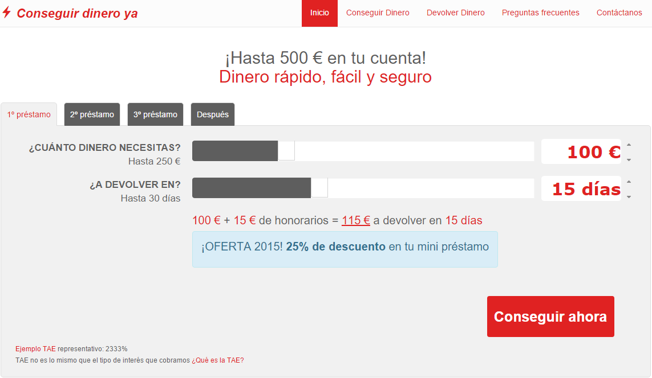652x378 pixels.
Task: Click the 'Hasta 250 €' limit text
Action: (x=154, y=162)
